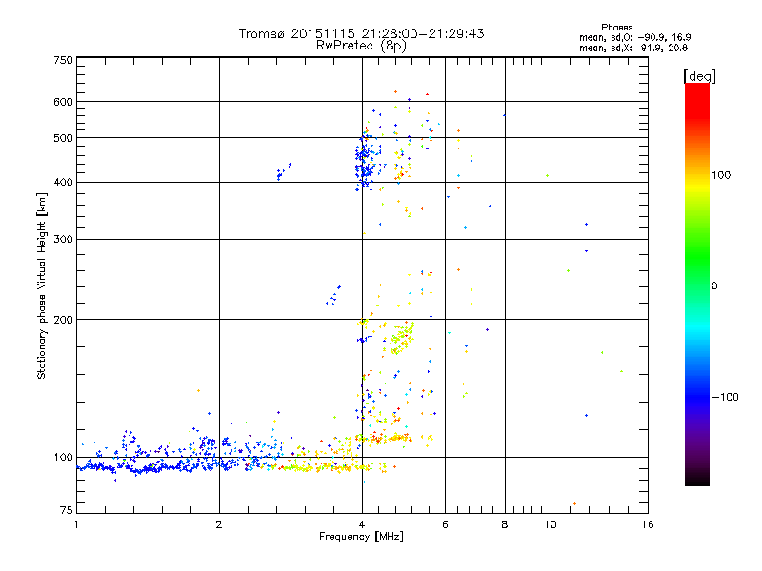This screenshot has height=571, width=762.
Task: Click the dense blue cluster above 400 km
Action: coord(366,163)
